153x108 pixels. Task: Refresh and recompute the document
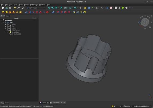click(x=23, y=8)
